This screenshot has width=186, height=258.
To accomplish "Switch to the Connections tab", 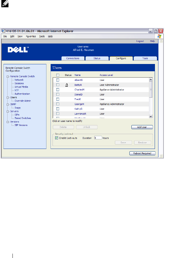I will (x=73, y=58).
